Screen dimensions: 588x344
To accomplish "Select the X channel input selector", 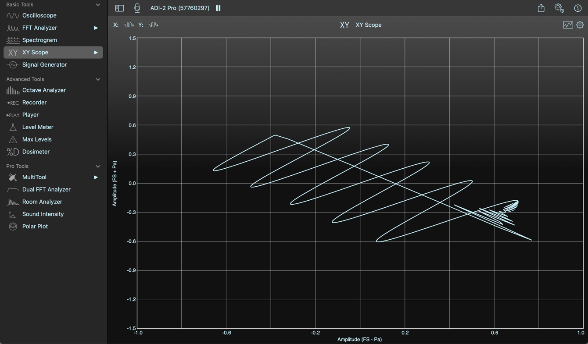I will tap(129, 25).
